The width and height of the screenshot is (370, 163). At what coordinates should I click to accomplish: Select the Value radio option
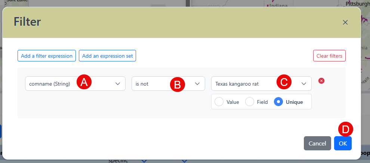click(x=219, y=102)
